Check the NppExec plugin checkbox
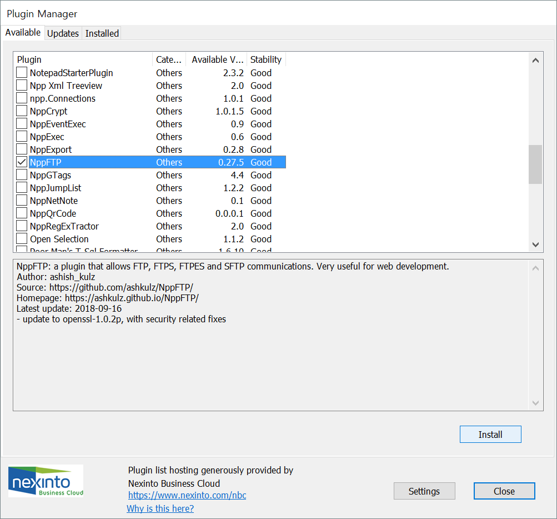The image size is (557, 519). pyautogui.click(x=22, y=137)
